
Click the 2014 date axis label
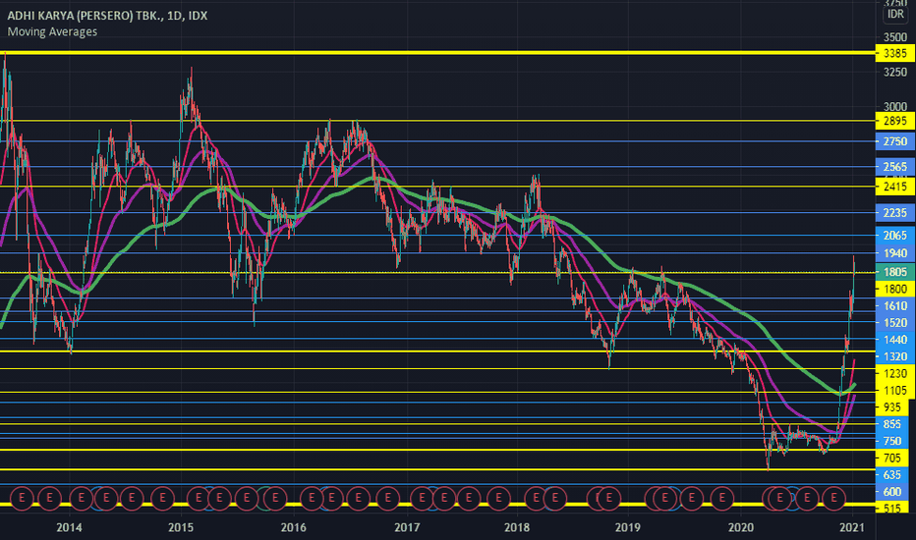(x=69, y=528)
